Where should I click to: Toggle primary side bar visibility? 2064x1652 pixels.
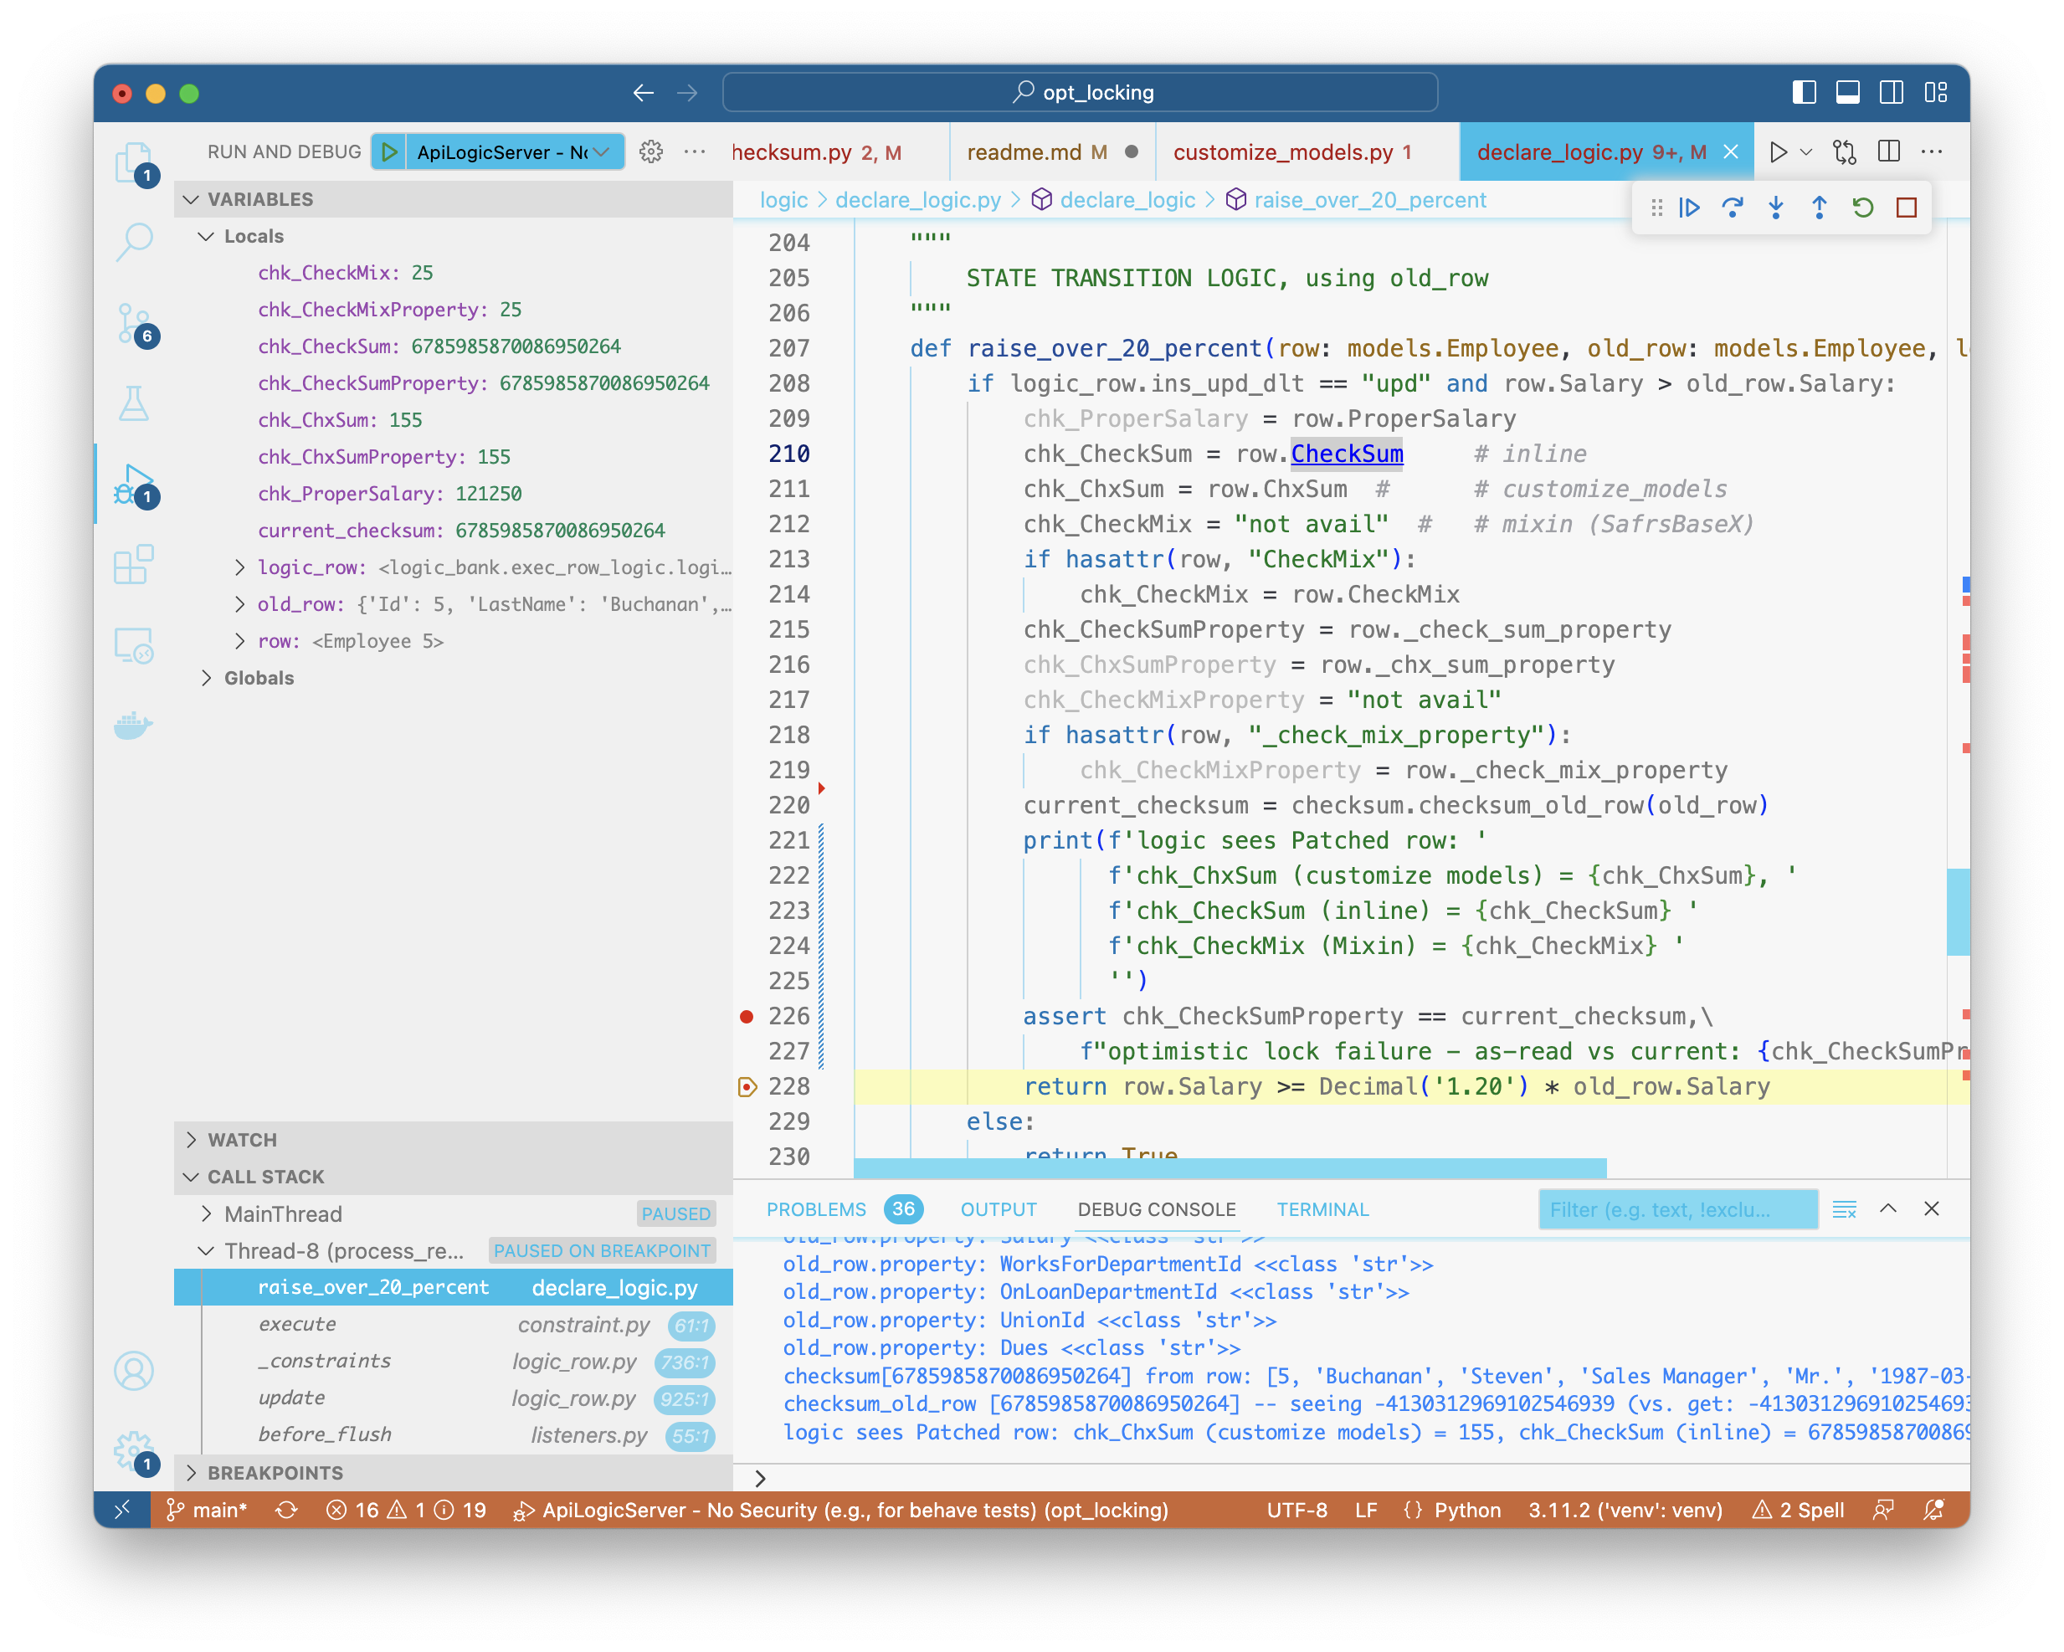[1804, 93]
